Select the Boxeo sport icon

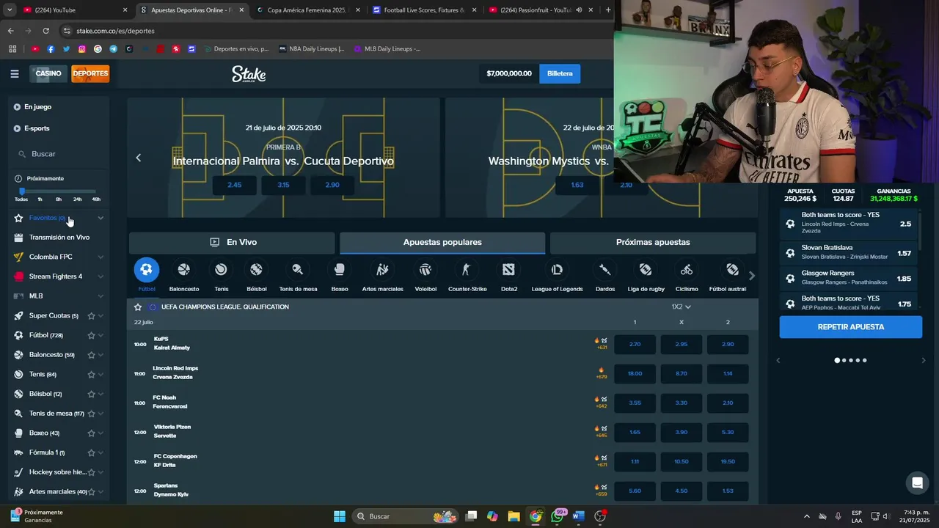tap(340, 270)
